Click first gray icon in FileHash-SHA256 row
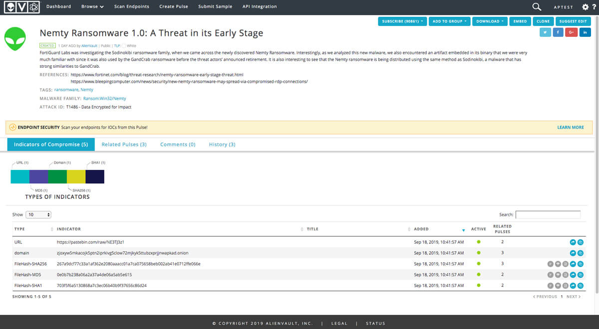599x329 pixels. pos(551,264)
